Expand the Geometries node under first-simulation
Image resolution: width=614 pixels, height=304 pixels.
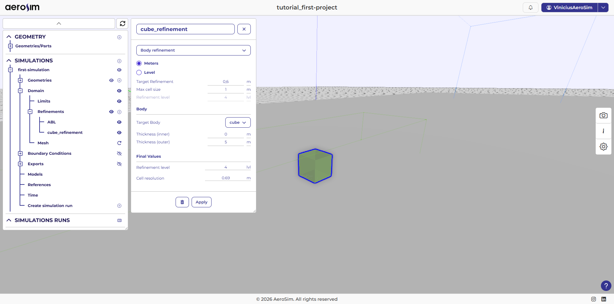tap(20, 80)
